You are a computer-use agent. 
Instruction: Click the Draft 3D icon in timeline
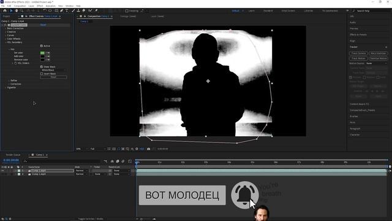pyautogui.click(x=112, y=161)
